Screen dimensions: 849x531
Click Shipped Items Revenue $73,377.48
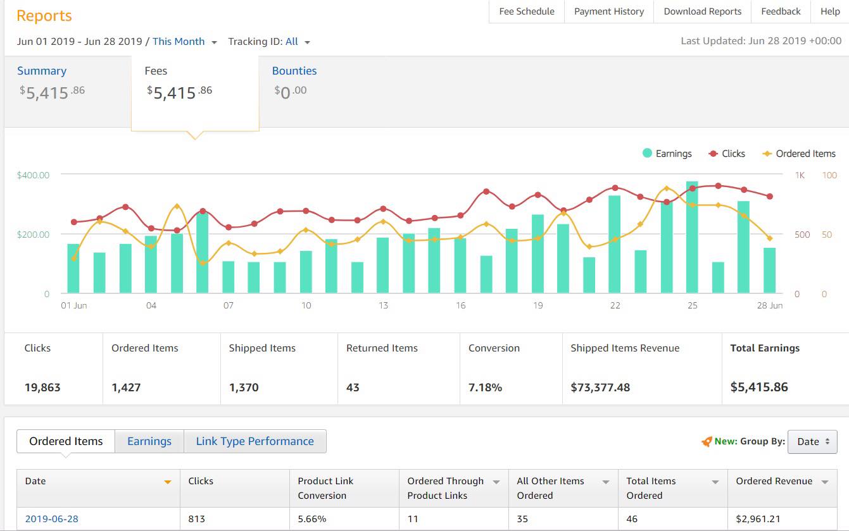(600, 388)
